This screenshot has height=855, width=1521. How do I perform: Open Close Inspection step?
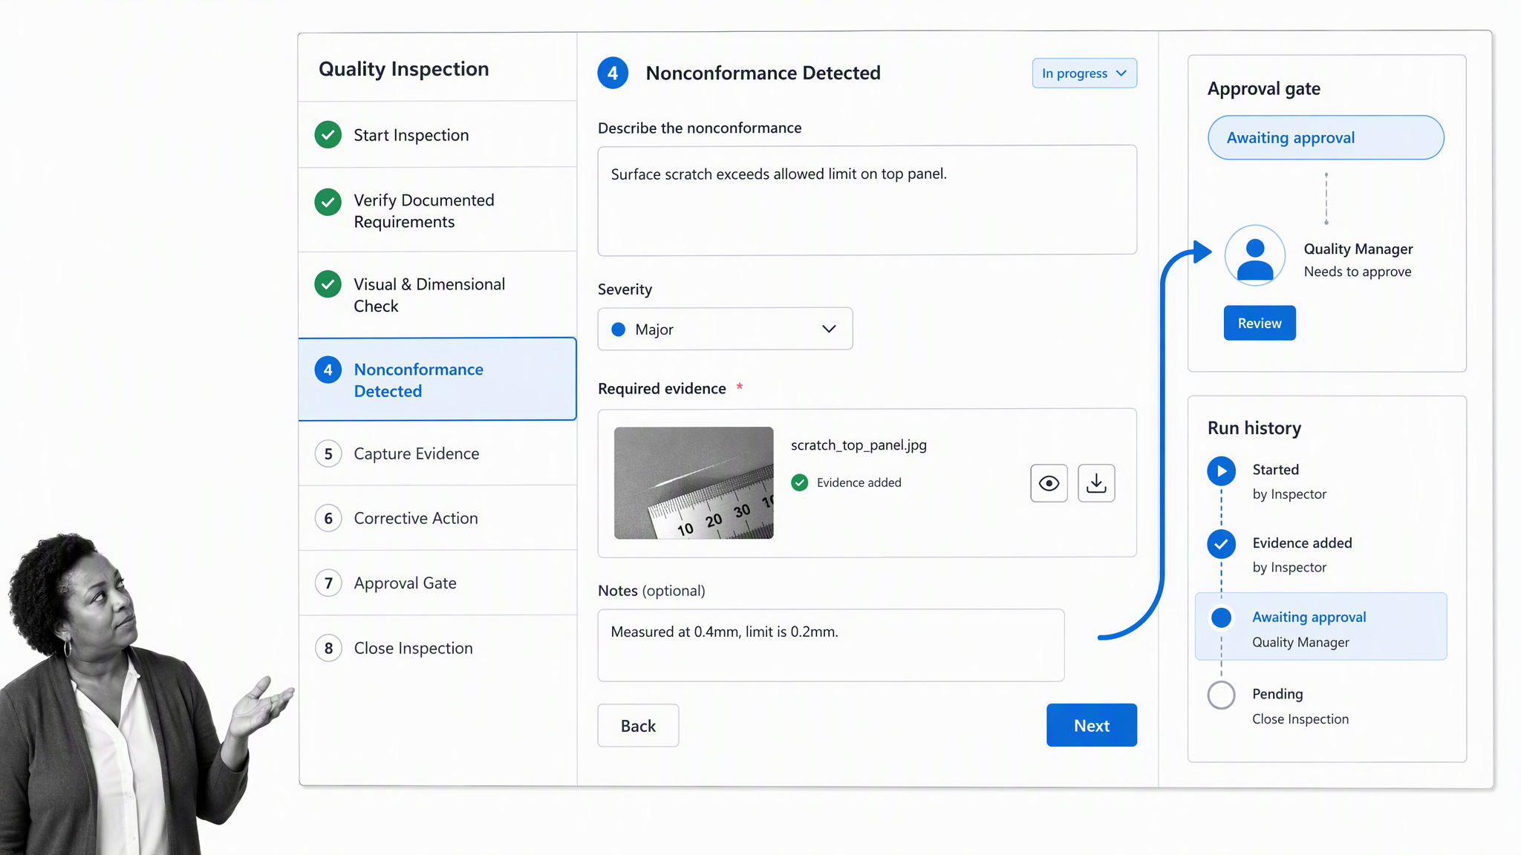click(x=437, y=648)
